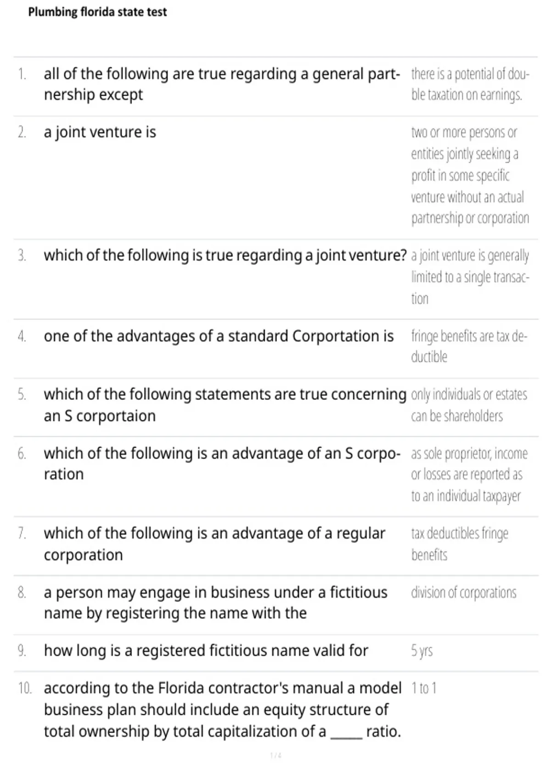Click the 'Plumbing florida state test' title
The width and height of the screenshot is (551, 781).
pos(97,12)
